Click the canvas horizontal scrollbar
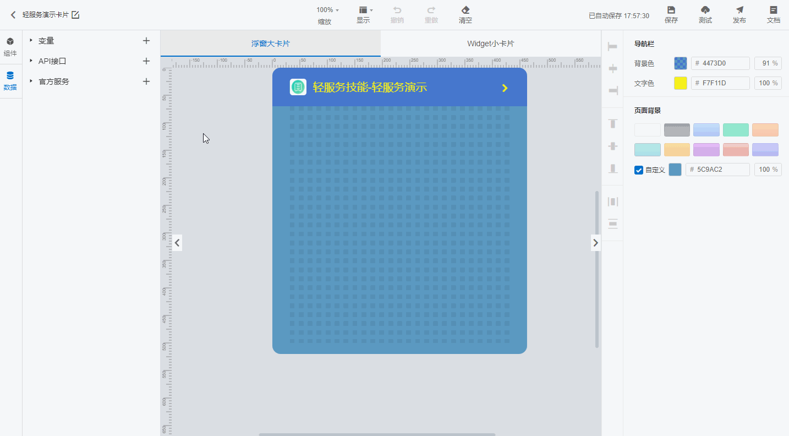This screenshot has width=789, height=436. 377,434
